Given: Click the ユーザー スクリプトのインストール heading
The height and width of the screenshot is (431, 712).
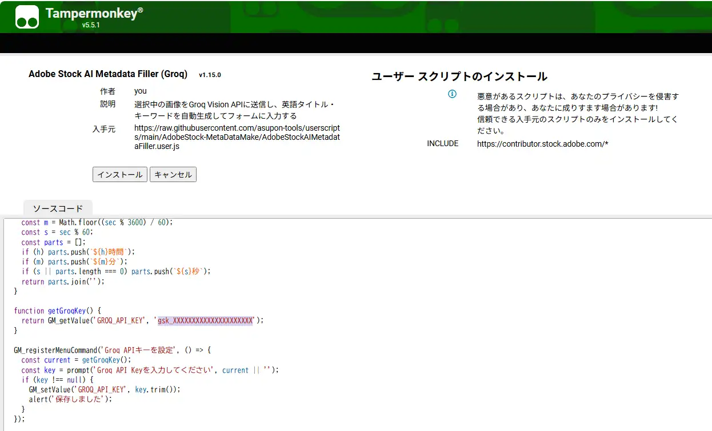Looking at the screenshot, I should (459, 76).
